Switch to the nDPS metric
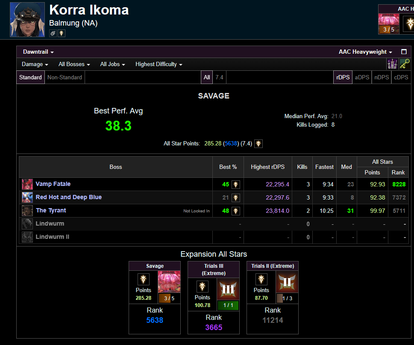Viewport: 414px width, 345px height. coord(382,77)
